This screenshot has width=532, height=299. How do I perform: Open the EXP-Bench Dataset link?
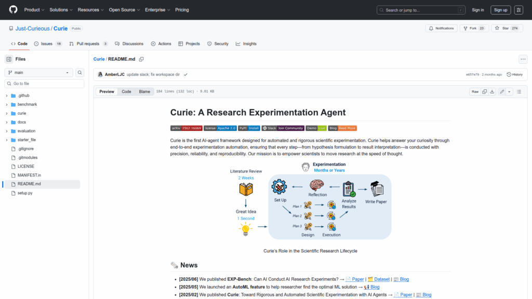tap(379, 279)
